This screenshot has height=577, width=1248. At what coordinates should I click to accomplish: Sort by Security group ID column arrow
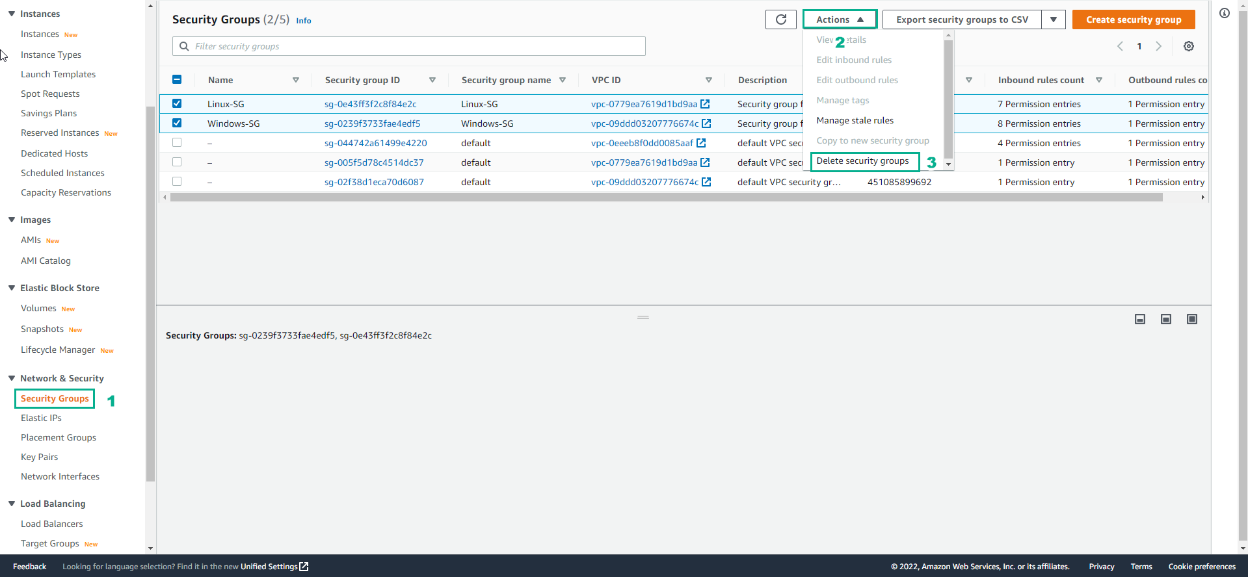[432, 80]
